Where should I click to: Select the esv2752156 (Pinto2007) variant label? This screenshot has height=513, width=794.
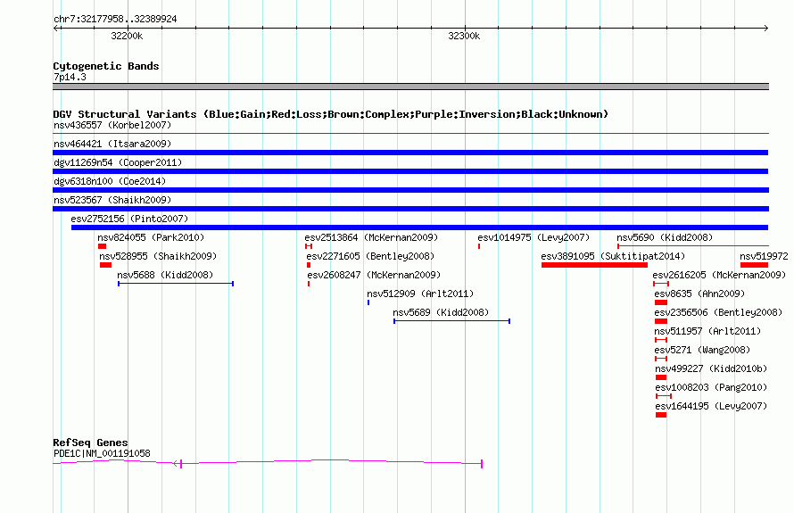point(129,219)
